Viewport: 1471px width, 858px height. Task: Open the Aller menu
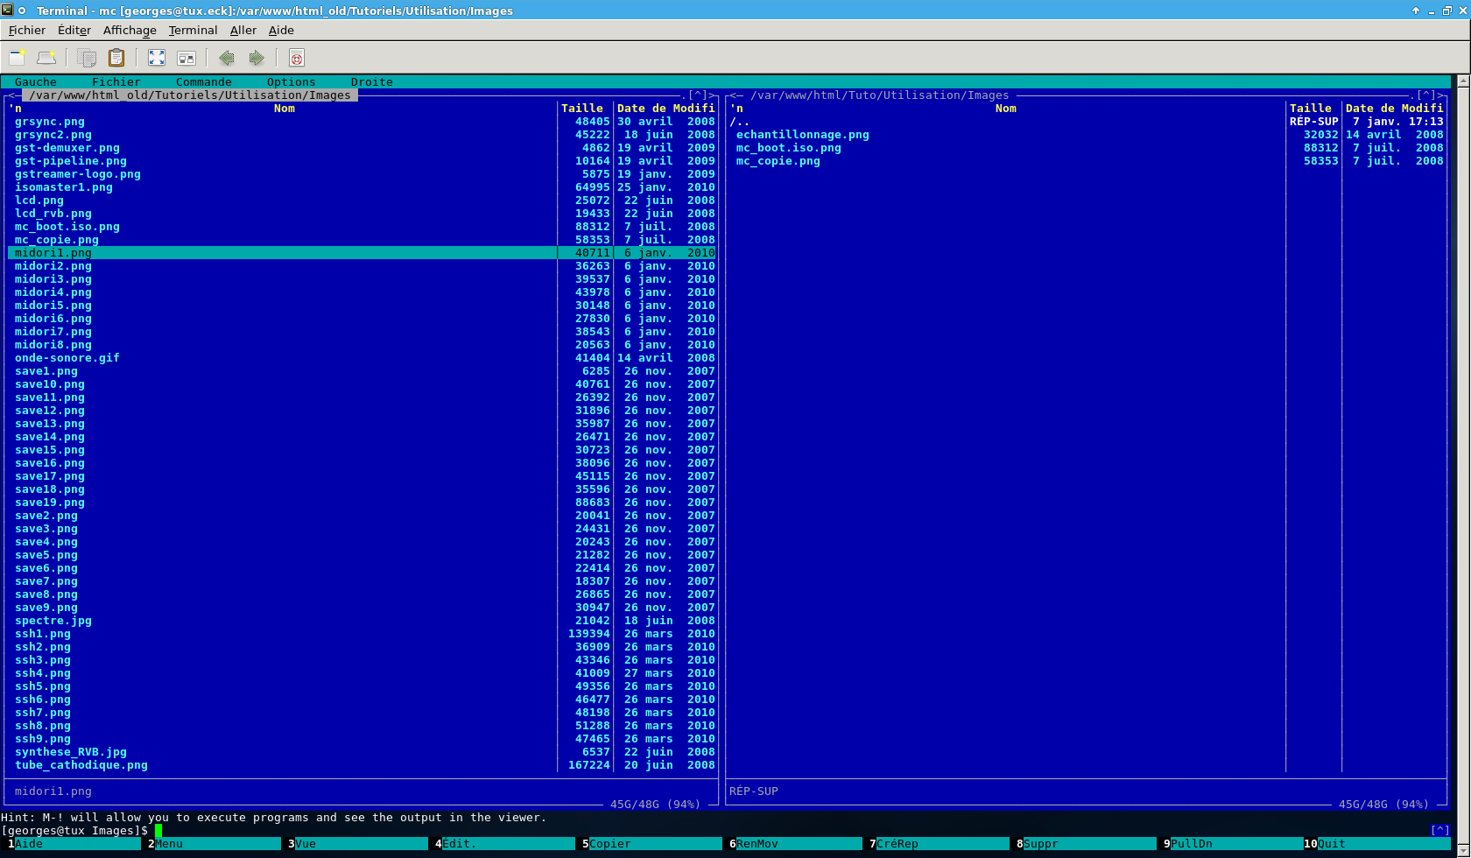click(243, 30)
